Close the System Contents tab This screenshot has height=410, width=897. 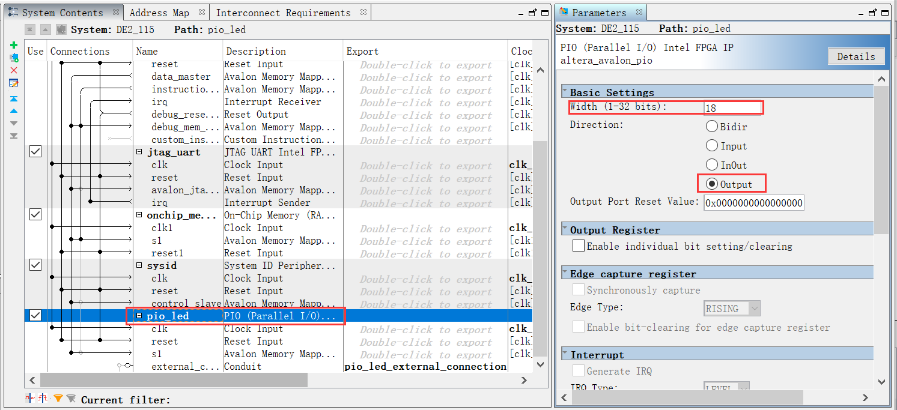115,12
